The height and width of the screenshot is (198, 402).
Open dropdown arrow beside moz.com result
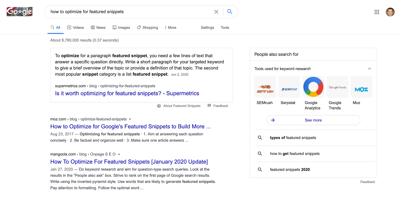click(130, 119)
